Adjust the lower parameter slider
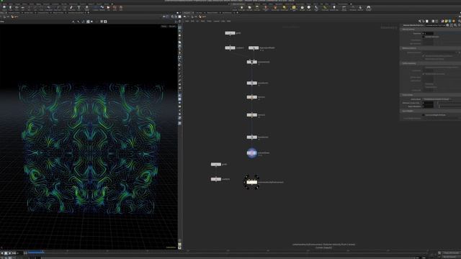The width and height of the screenshot is (461, 259). (x=449, y=106)
